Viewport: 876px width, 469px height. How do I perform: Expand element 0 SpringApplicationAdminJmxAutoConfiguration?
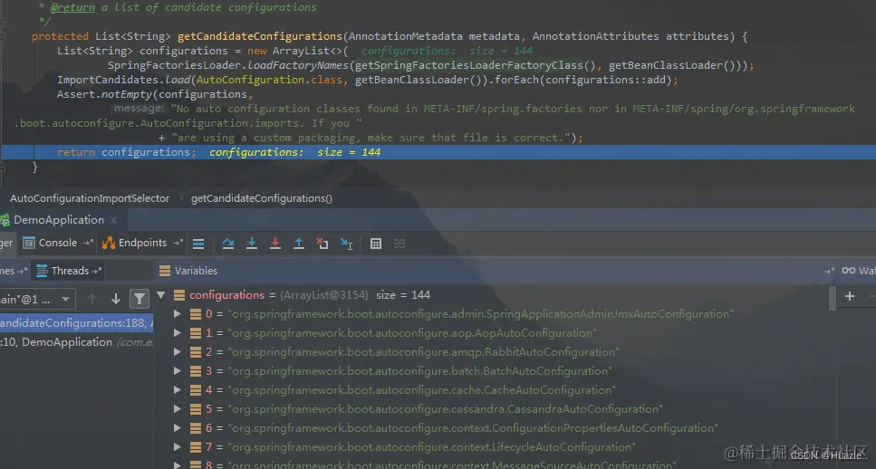(177, 314)
